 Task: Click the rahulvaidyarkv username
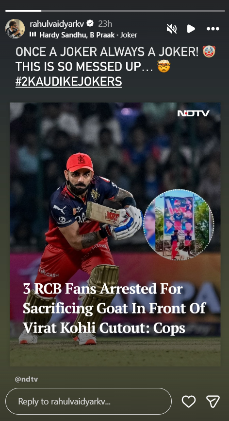(x=57, y=24)
